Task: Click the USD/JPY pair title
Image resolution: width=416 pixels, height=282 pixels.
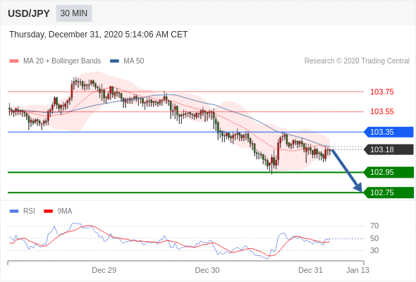Action: click(29, 13)
